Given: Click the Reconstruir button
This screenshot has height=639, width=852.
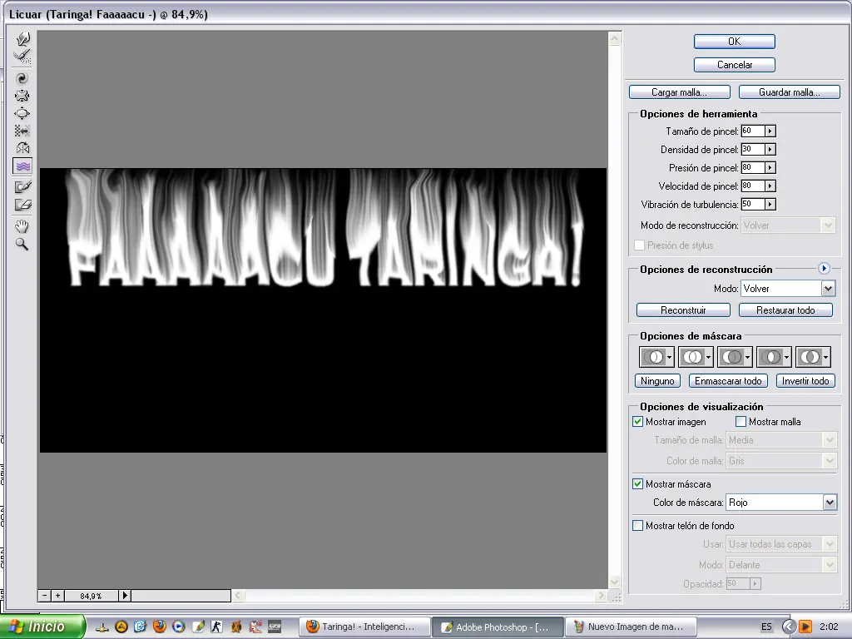Looking at the screenshot, I should click(683, 310).
